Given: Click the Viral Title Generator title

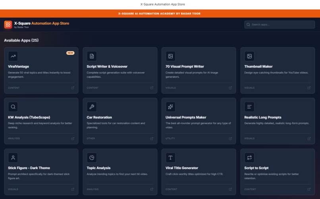Looking at the screenshot, I should tap(182, 168).
